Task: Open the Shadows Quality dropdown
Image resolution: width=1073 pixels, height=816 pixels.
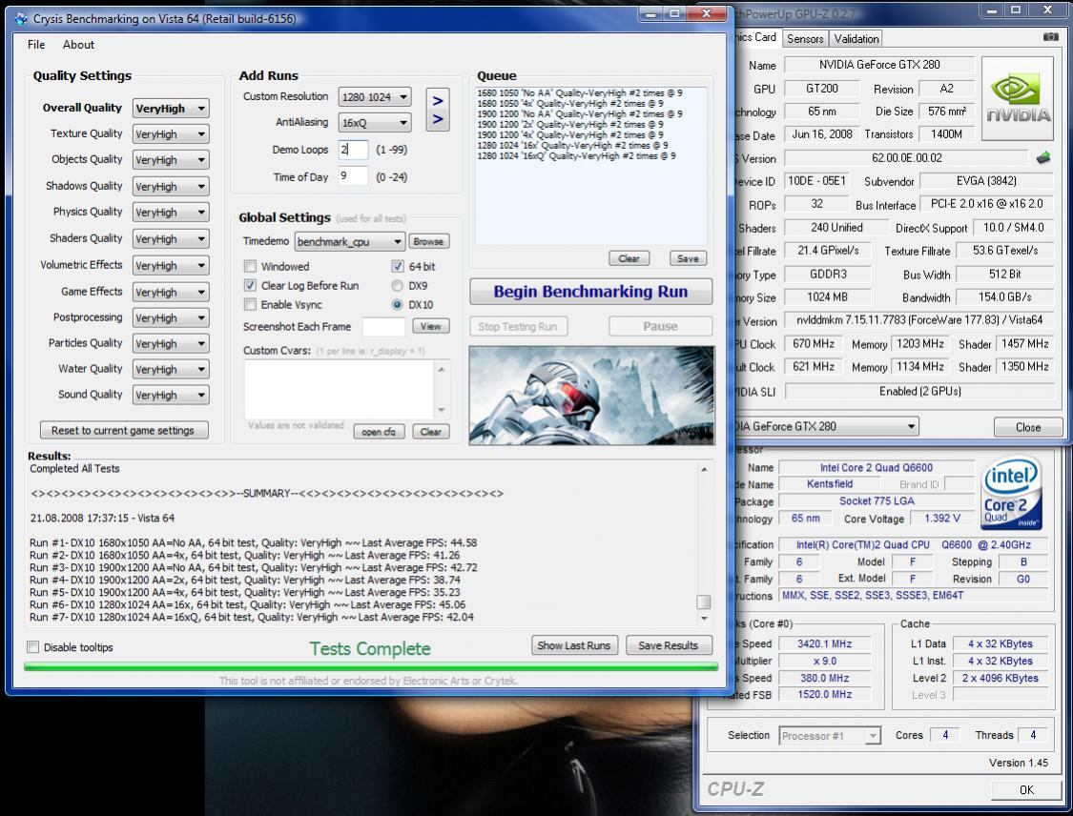Action: tap(171, 186)
